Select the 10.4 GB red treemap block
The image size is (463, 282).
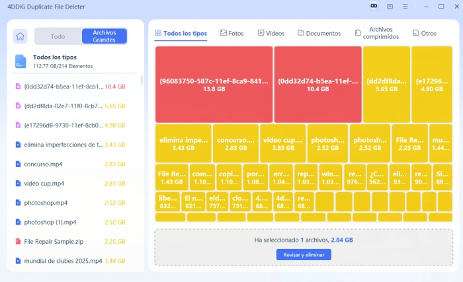point(318,85)
